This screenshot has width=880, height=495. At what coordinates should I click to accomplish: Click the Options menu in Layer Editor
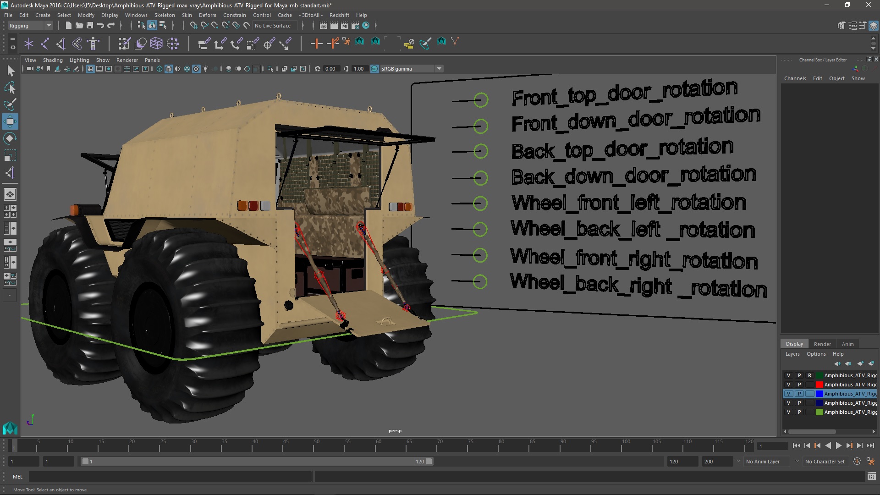click(816, 354)
